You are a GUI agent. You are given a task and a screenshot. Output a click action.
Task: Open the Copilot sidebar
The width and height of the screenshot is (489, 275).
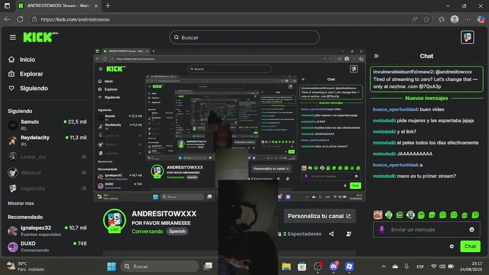(x=481, y=19)
